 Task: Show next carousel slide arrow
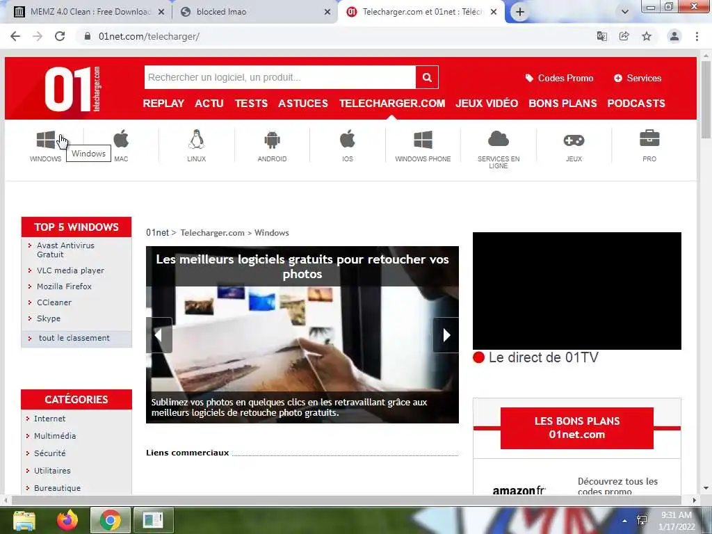click(x=446, y=335)
